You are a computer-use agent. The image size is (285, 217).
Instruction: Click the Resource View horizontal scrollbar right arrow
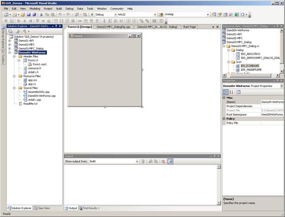(278, 75)
